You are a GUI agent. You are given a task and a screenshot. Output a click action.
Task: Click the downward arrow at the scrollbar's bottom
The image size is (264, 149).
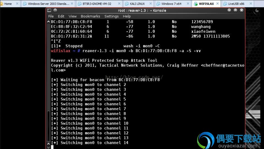(48, 147)
